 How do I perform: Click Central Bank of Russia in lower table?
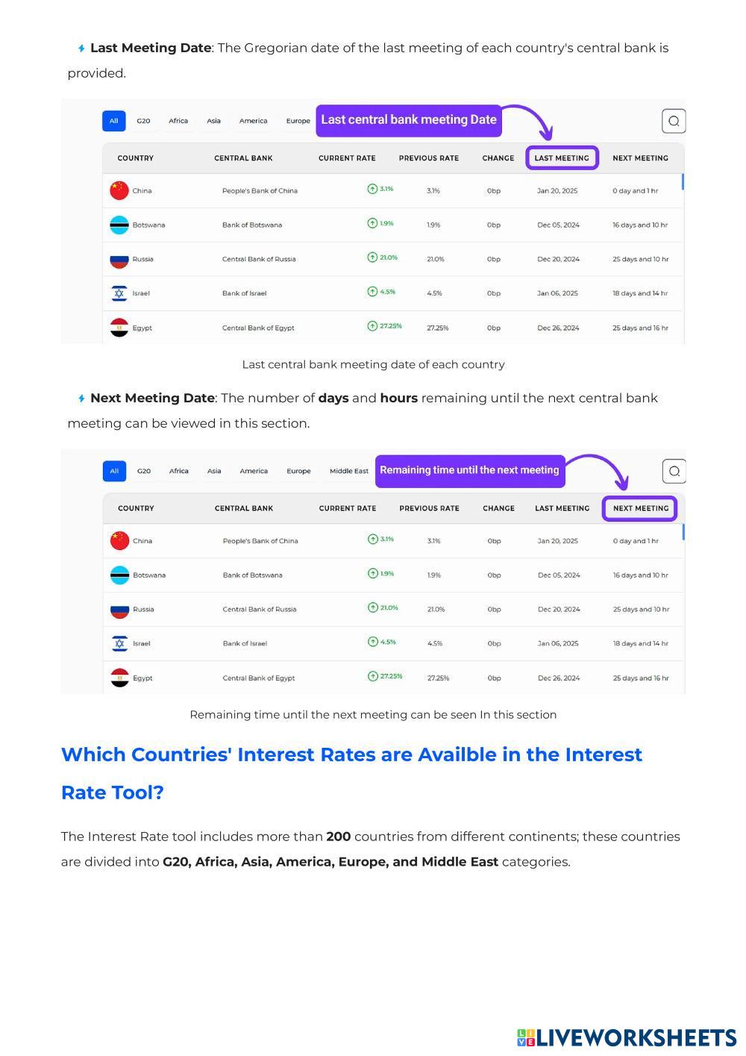[x=260, y=609]
